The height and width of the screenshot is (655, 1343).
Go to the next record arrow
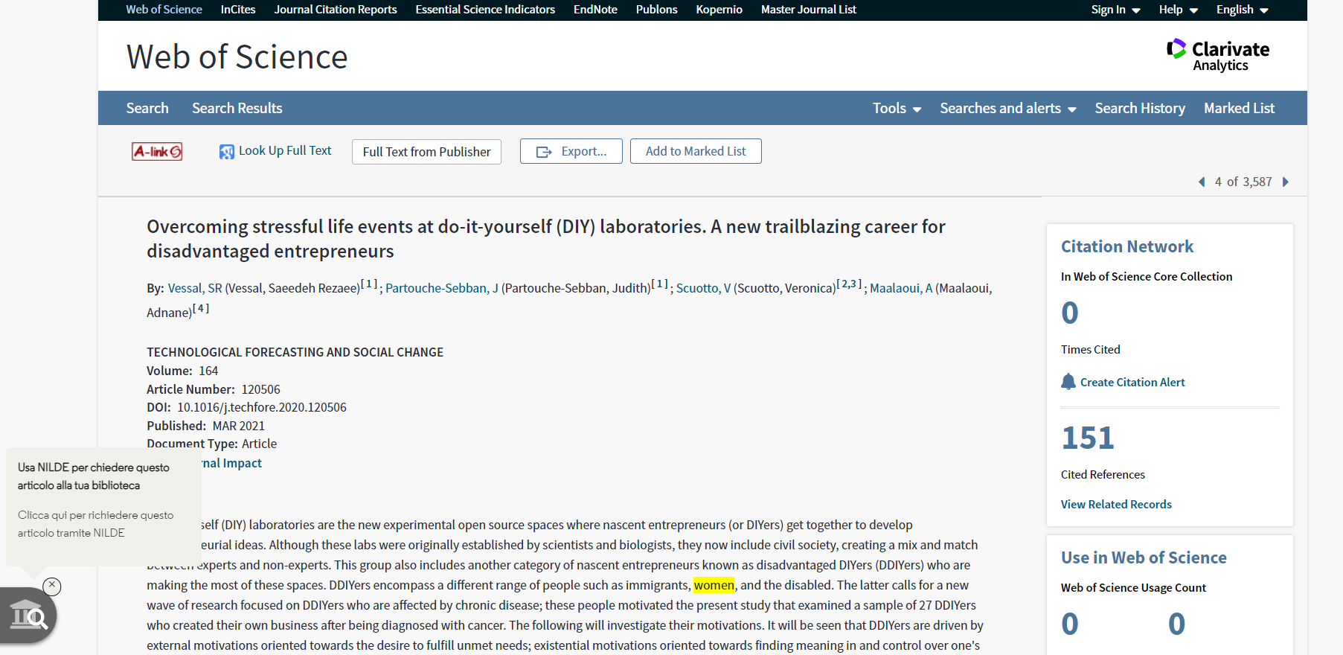click(x=1285, y=182)
